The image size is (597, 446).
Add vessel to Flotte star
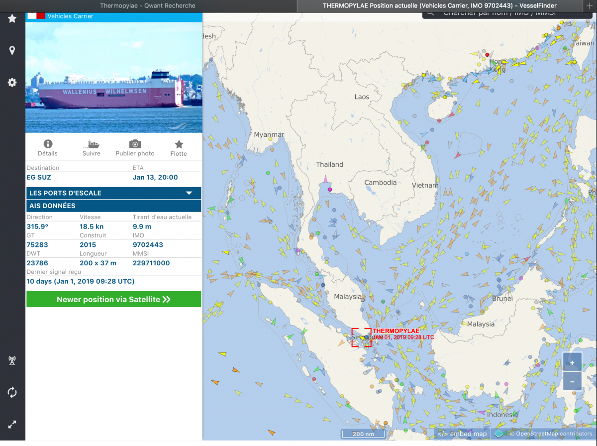pyautogui.click(x=179, y=144)
